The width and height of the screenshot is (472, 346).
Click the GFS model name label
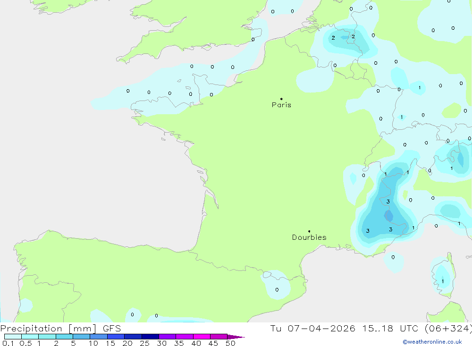pos(112,329)
